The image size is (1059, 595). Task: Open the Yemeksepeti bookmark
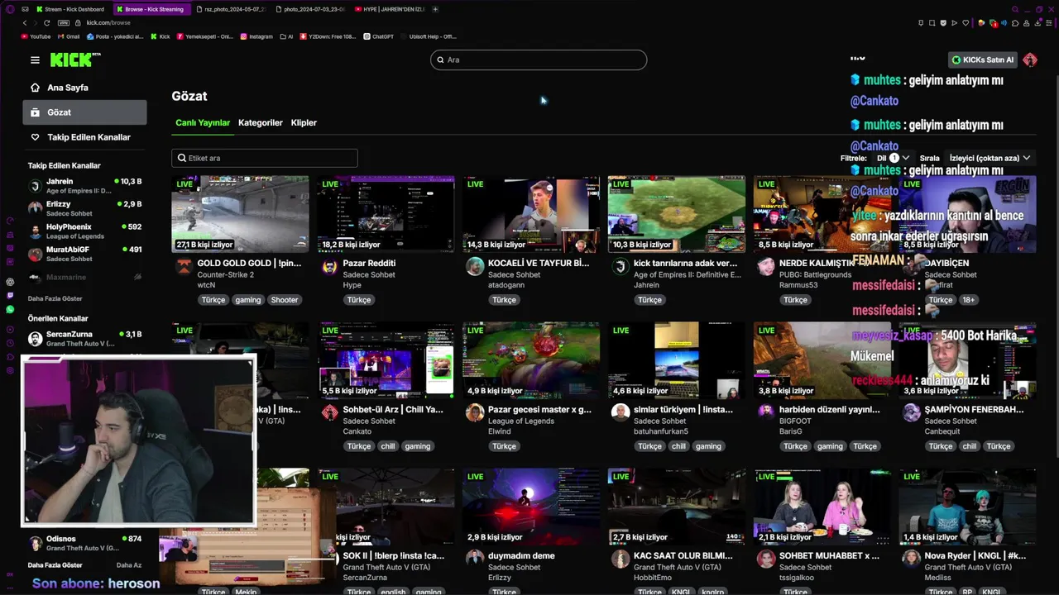click(x=204, y=36)
